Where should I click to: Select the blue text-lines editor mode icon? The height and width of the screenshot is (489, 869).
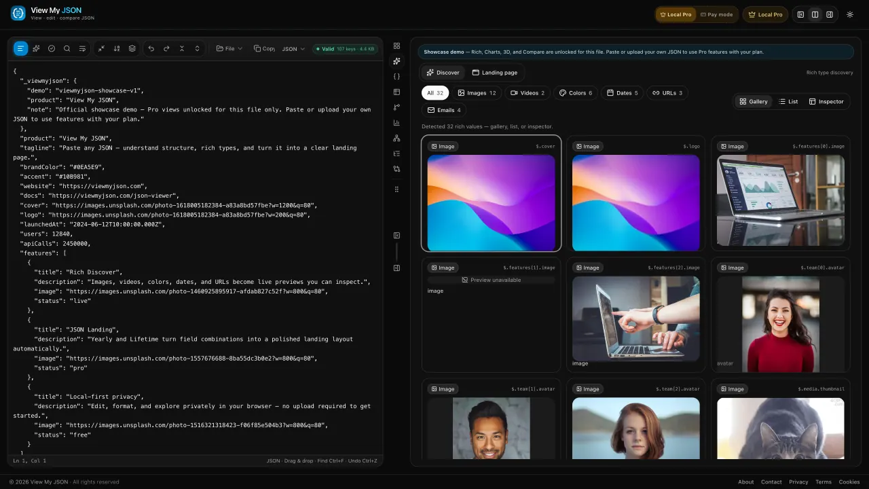tap(20, 49)
